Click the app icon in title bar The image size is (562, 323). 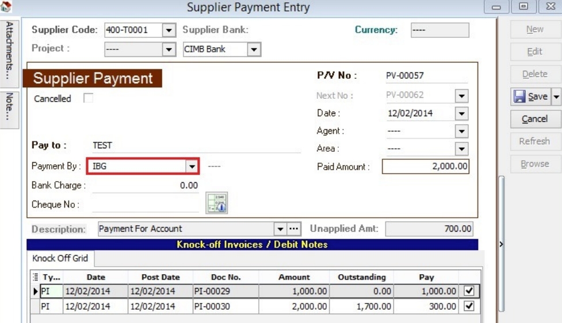point(7,6)
